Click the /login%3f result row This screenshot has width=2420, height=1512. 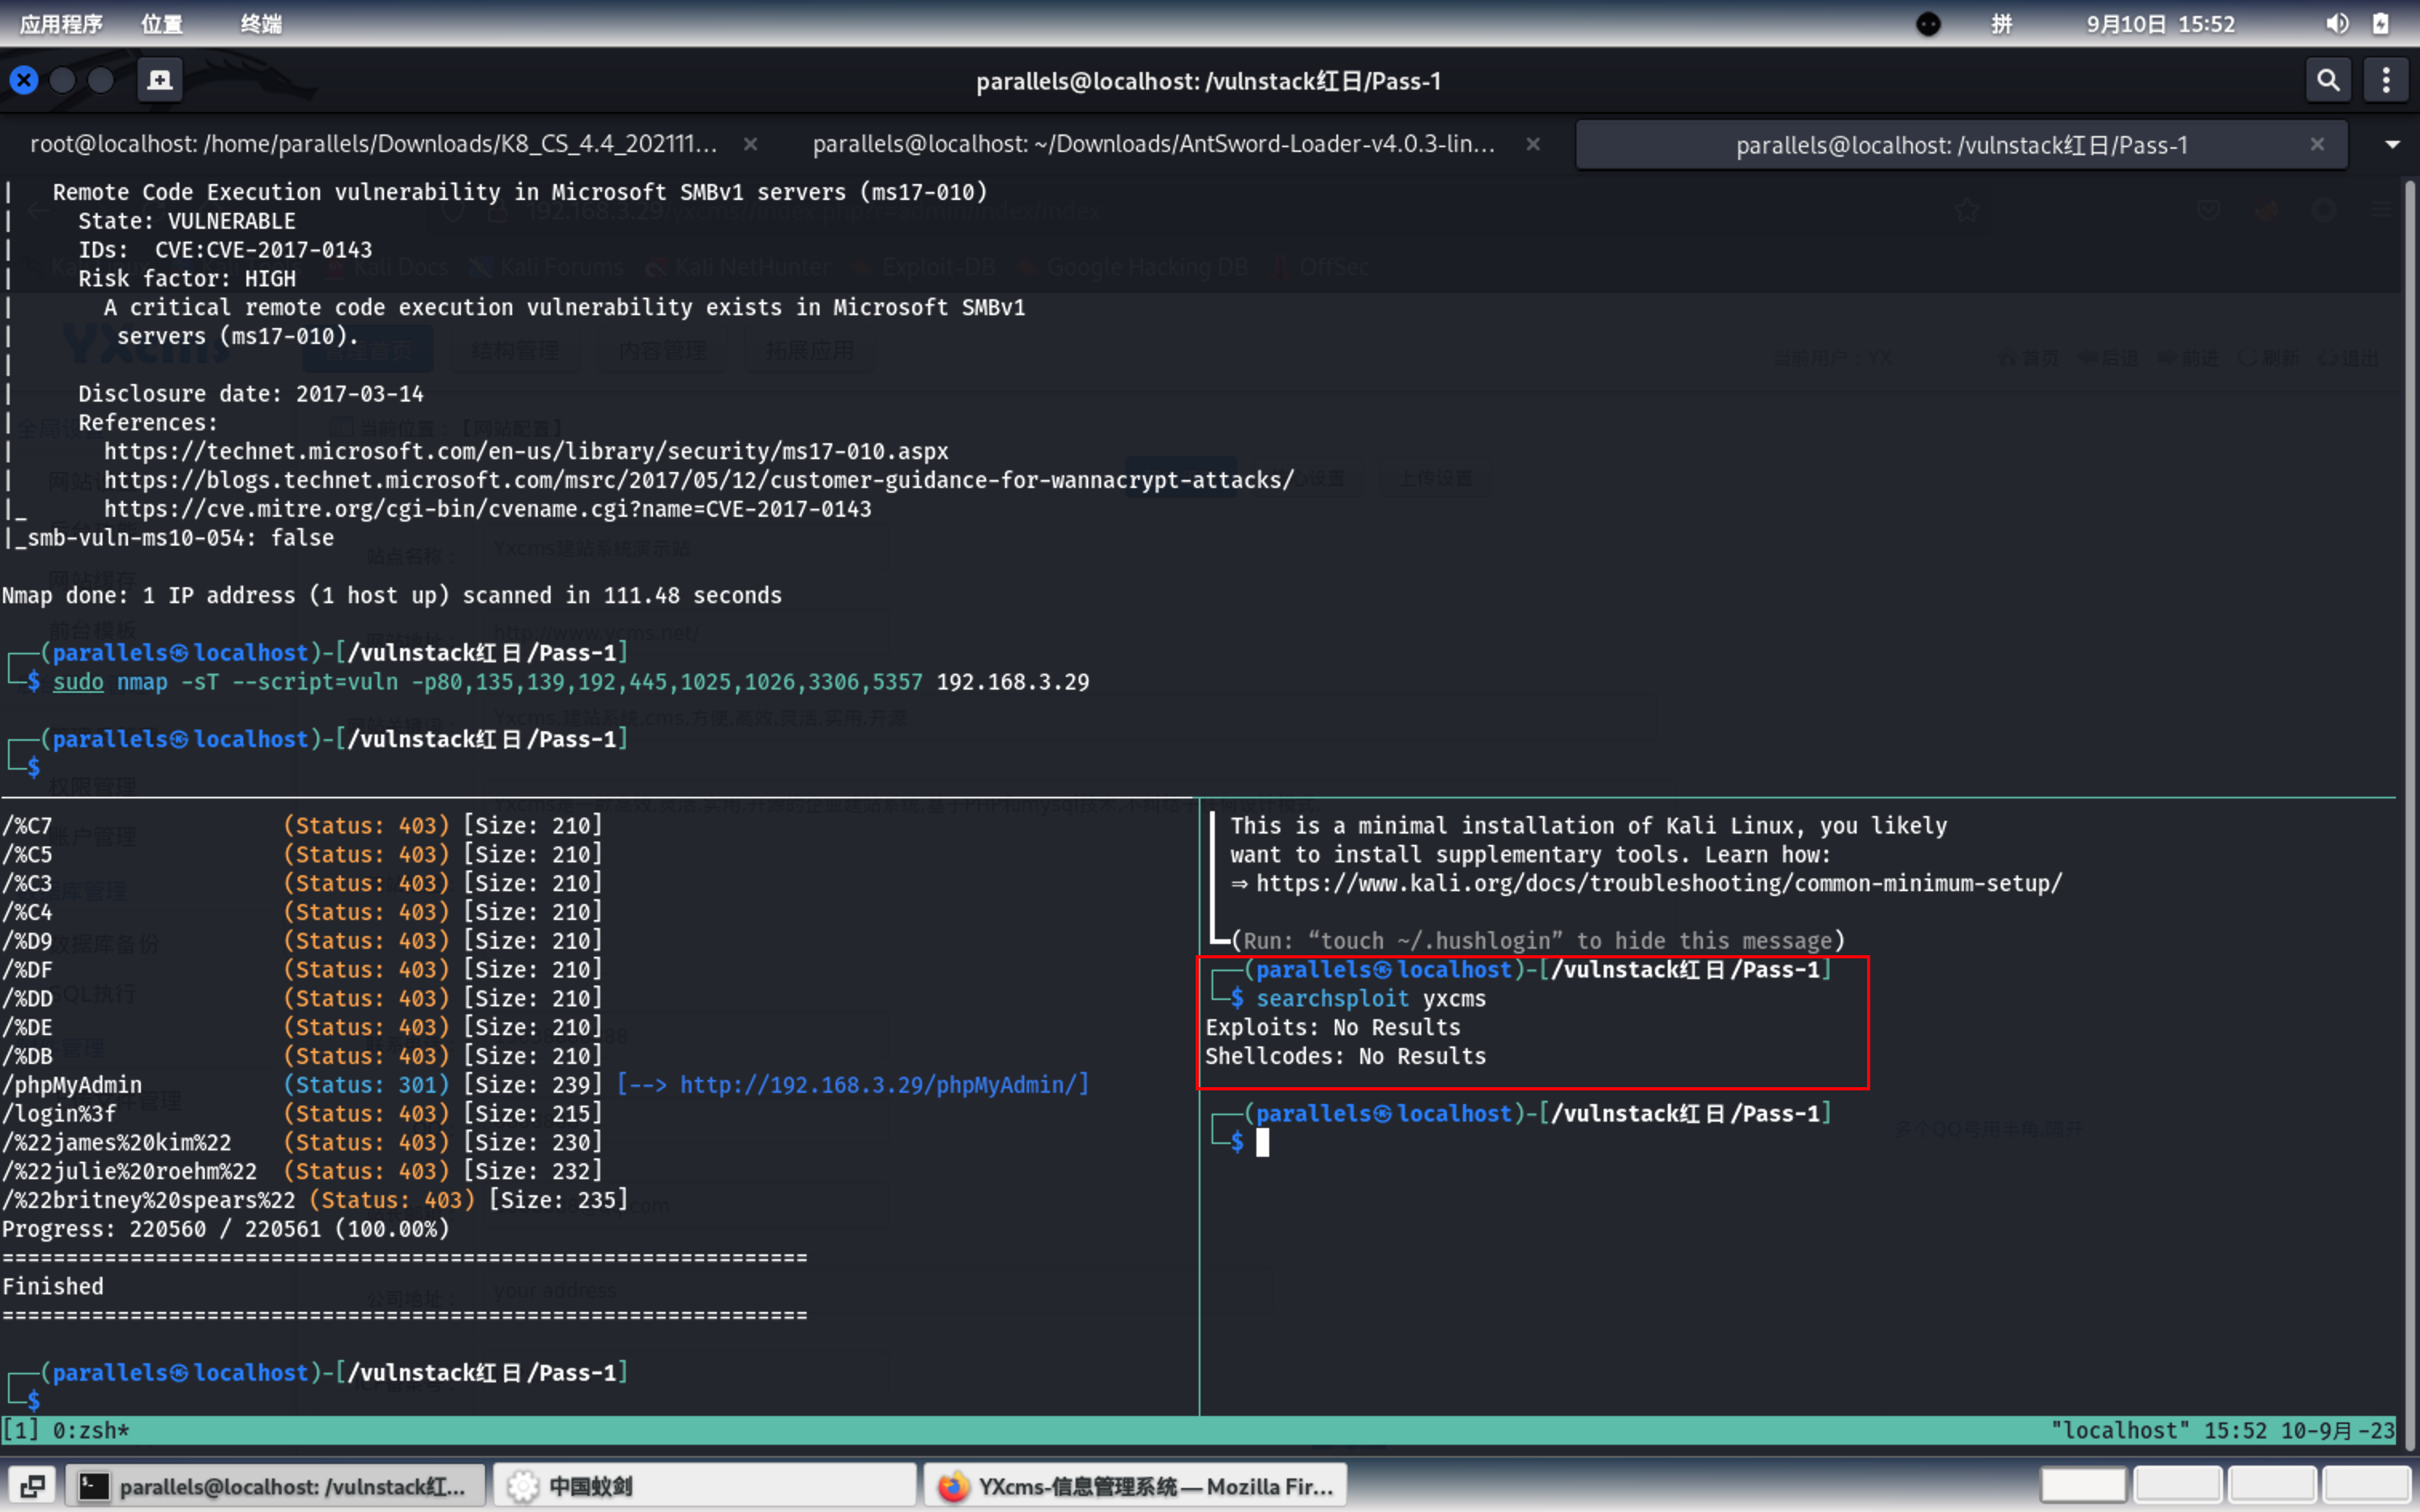pos(302,1113)
